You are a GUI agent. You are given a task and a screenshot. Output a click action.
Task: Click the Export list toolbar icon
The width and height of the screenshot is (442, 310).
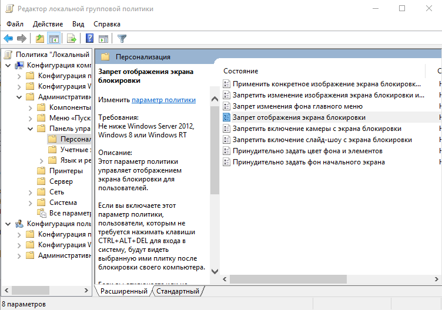pos(72,39)
